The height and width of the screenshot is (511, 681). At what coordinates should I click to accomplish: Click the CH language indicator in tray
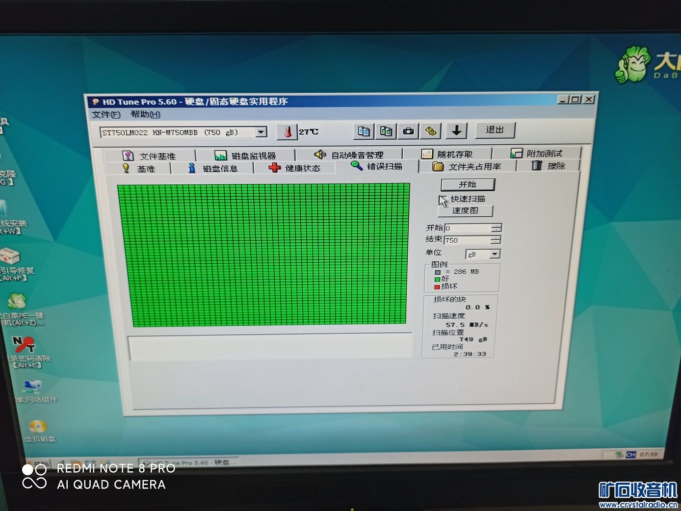click(630, 455)
